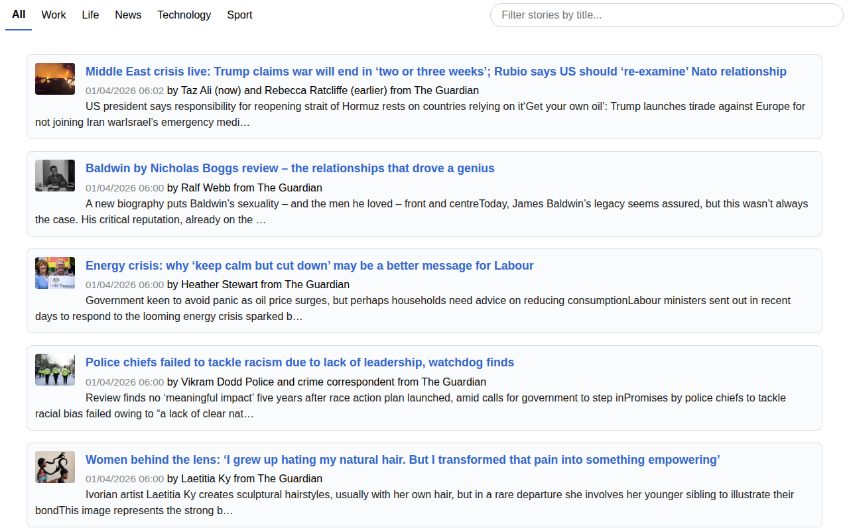849x530 pixels.
Task: Switch to the All tab
Action: [x=19, y=15]
